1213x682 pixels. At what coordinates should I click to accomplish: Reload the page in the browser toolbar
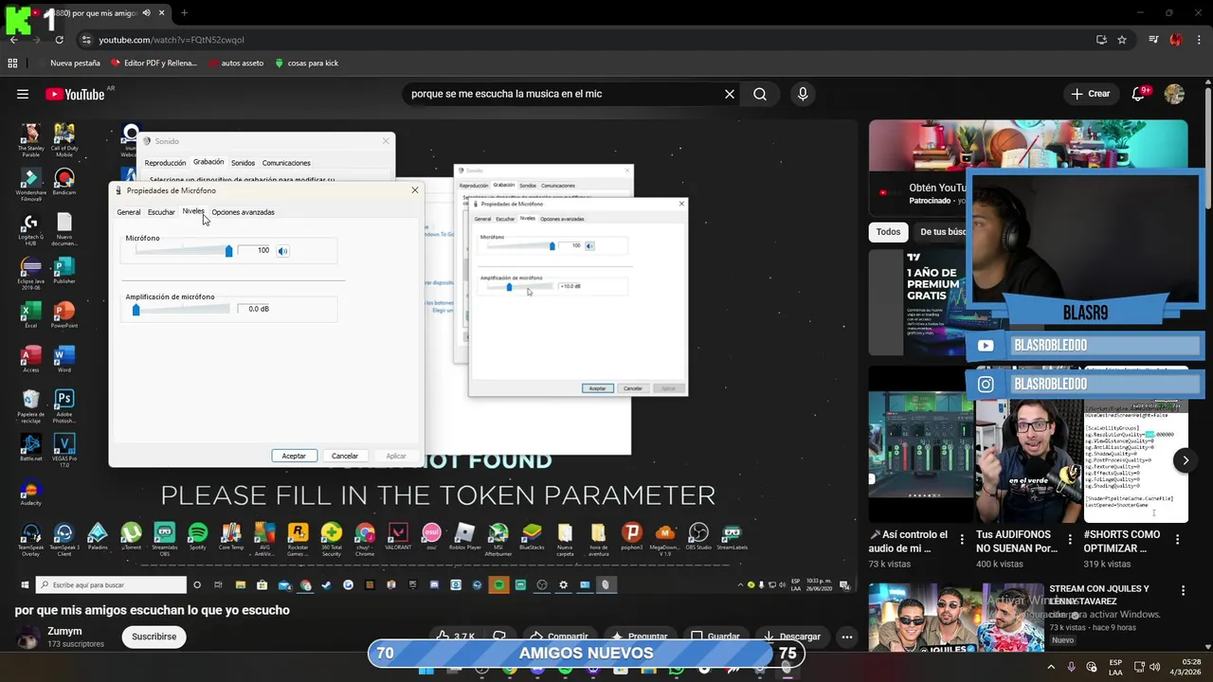[59, 40]
